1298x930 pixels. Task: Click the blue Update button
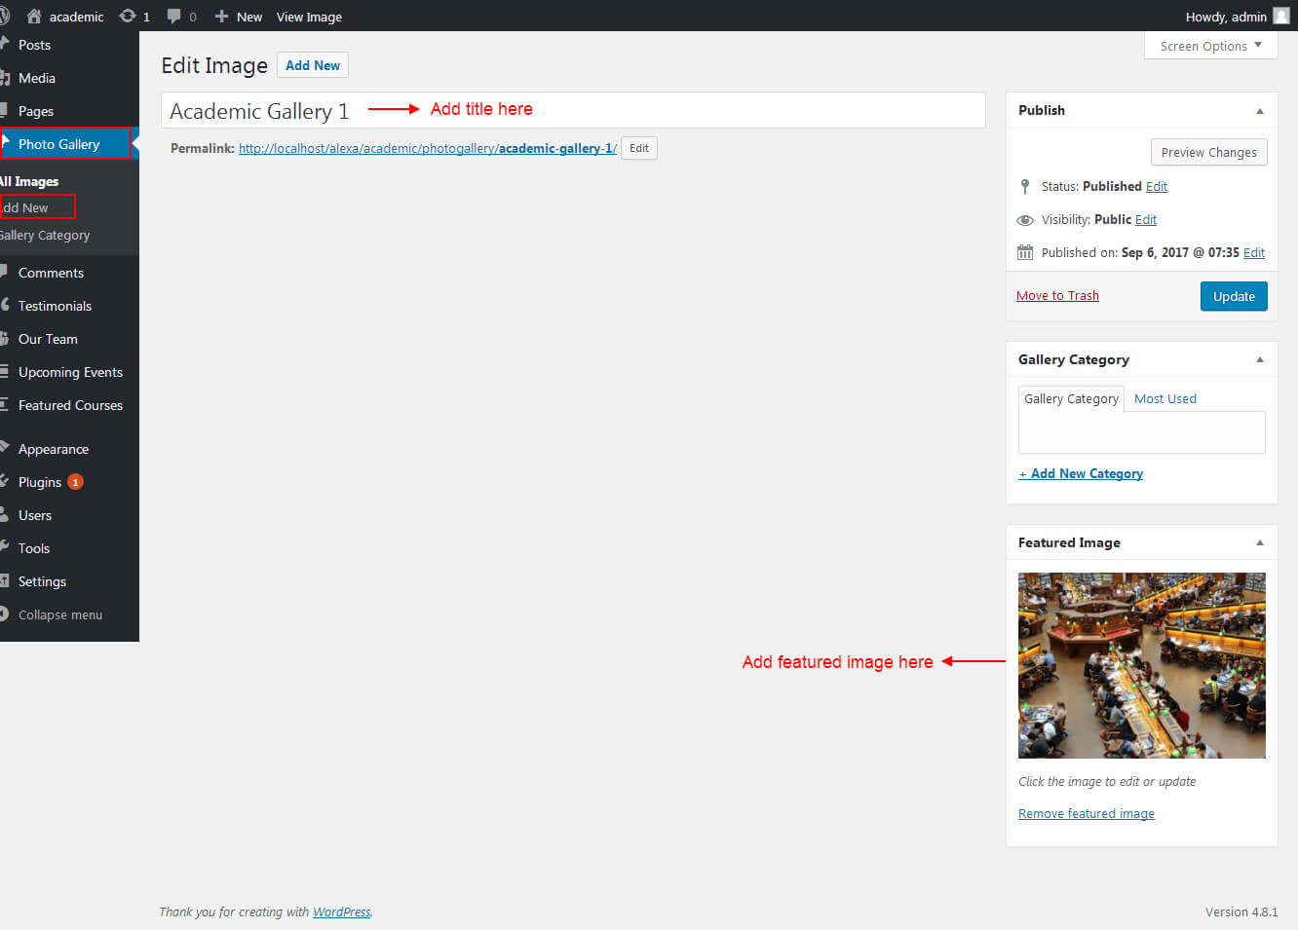coord(1234,296)
